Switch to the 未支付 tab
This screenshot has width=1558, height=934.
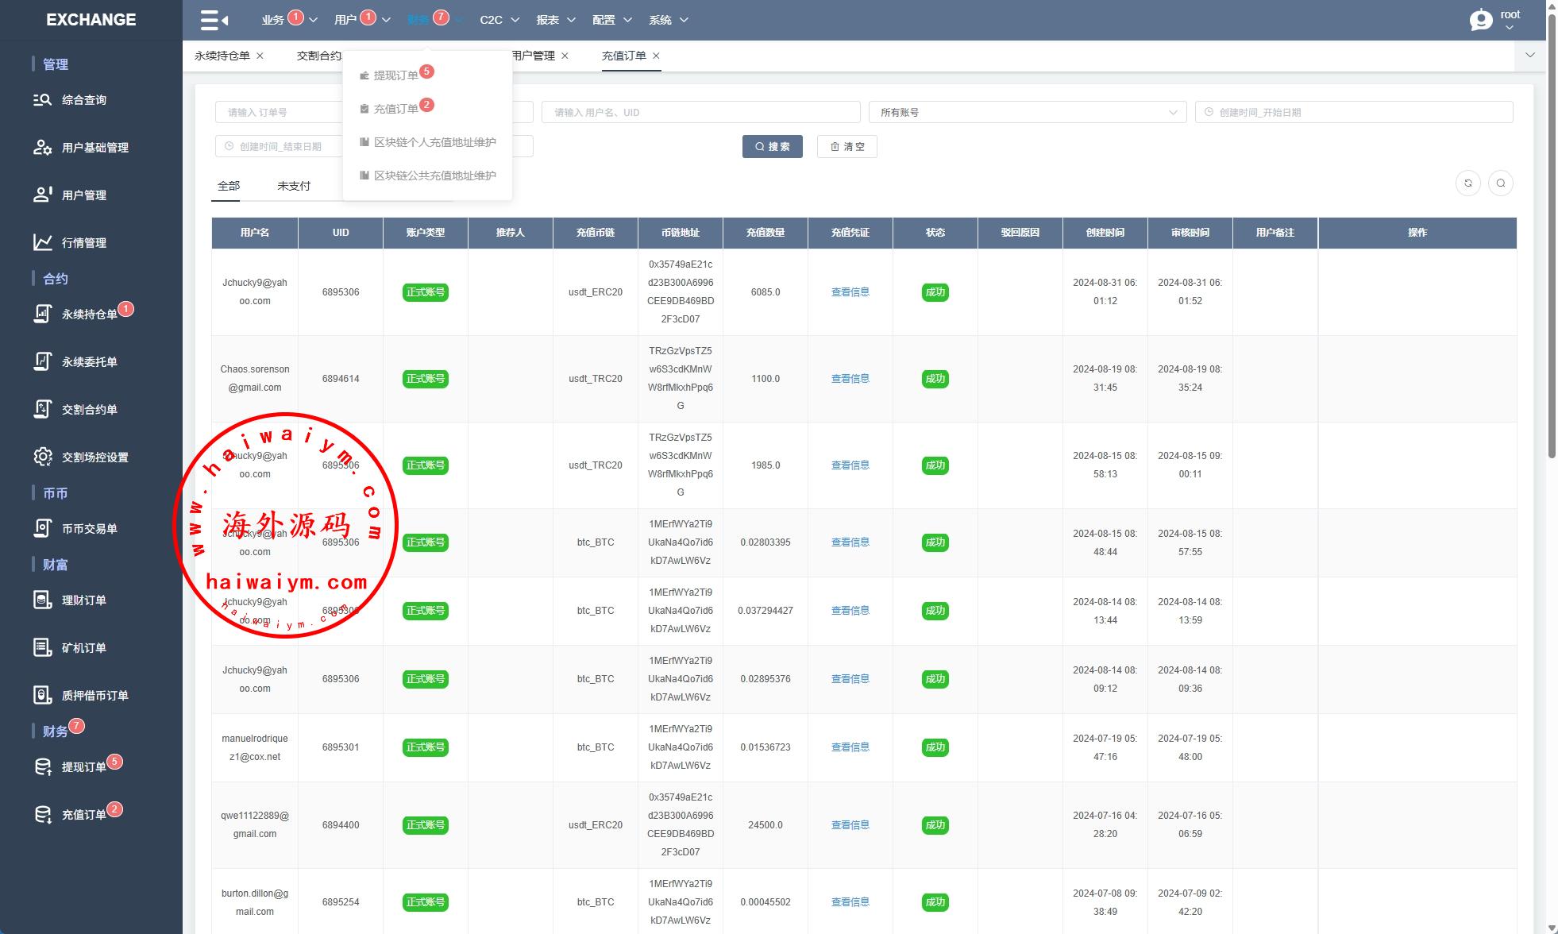click(x=294, y=186)
